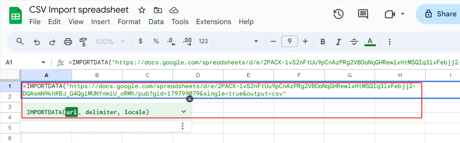Click the move to folder icon

point(158,10)
